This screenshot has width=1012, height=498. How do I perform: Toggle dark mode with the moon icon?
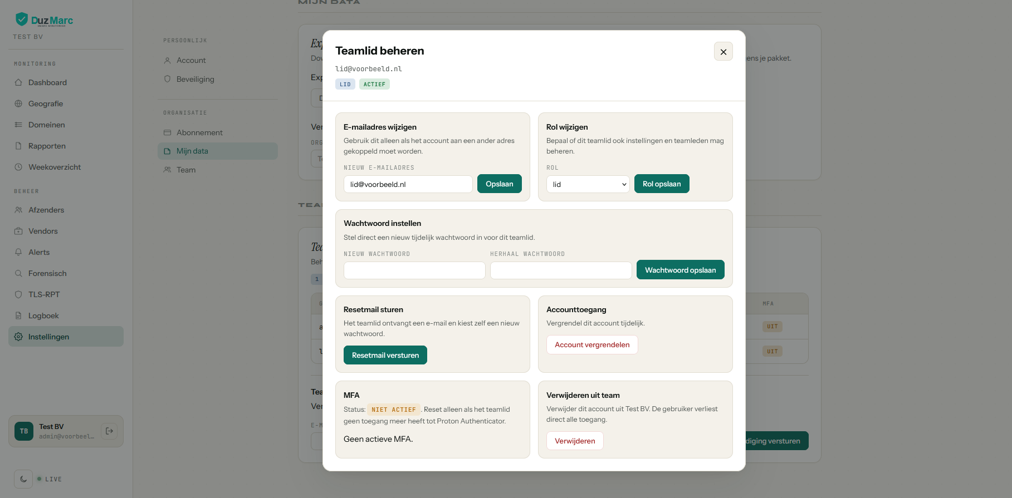pos(23,479)
